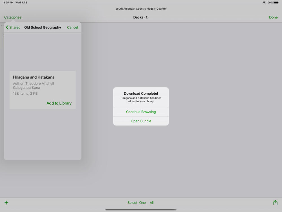Open the share icon in bottom toolbar
This screenshot has width=282, height=212.
click(x=275, y=202)
